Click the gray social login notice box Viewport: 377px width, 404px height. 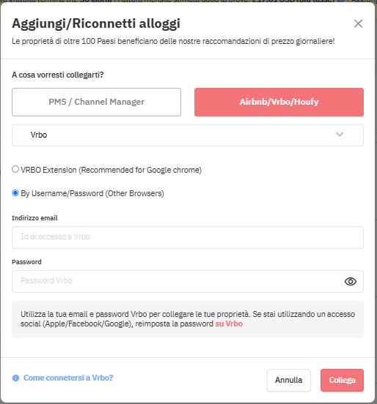188,319
